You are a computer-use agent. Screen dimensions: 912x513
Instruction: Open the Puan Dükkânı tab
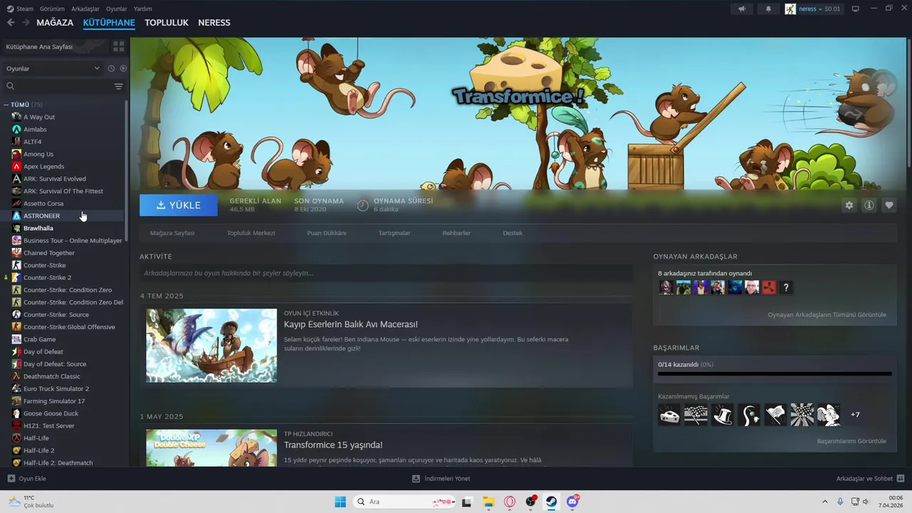(x=326, y=233)
